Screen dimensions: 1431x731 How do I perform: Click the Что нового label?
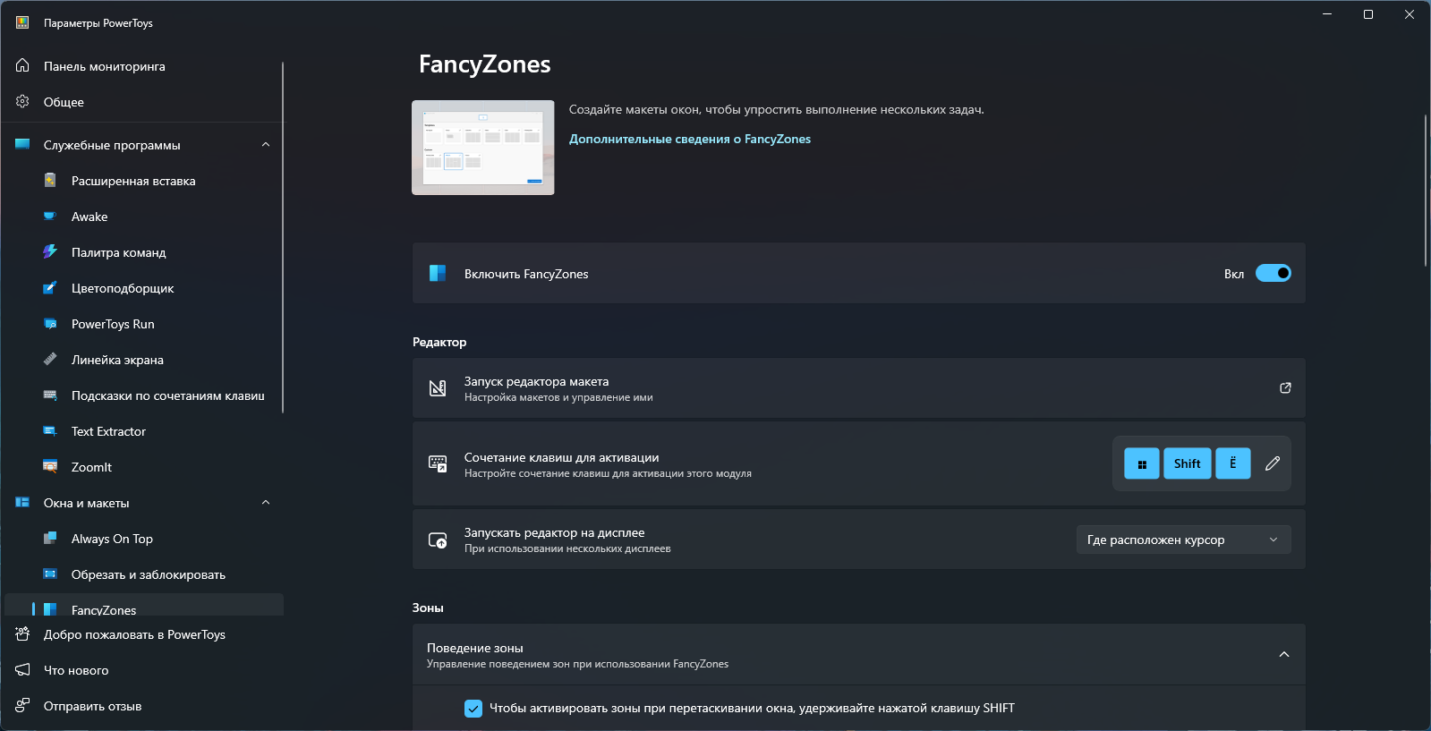[x=76, y=670]
